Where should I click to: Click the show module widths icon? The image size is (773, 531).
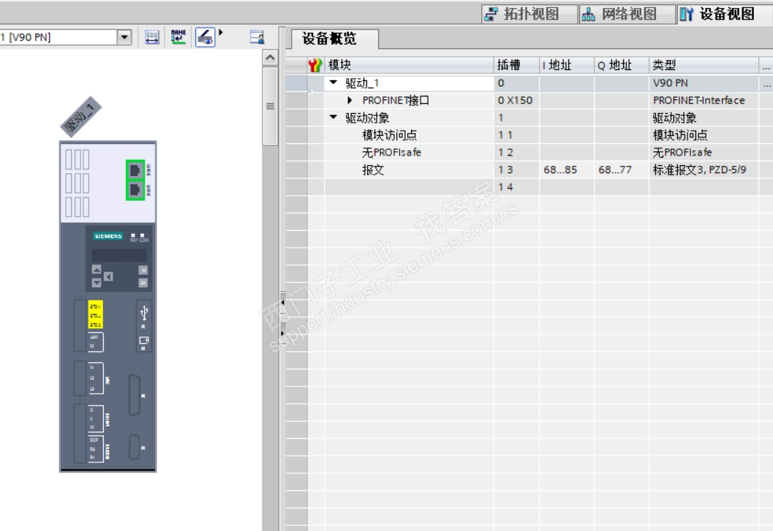pos(152,37)
